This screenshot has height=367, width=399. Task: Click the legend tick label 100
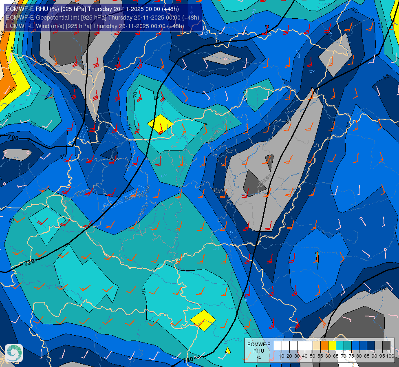click(390, 356)
